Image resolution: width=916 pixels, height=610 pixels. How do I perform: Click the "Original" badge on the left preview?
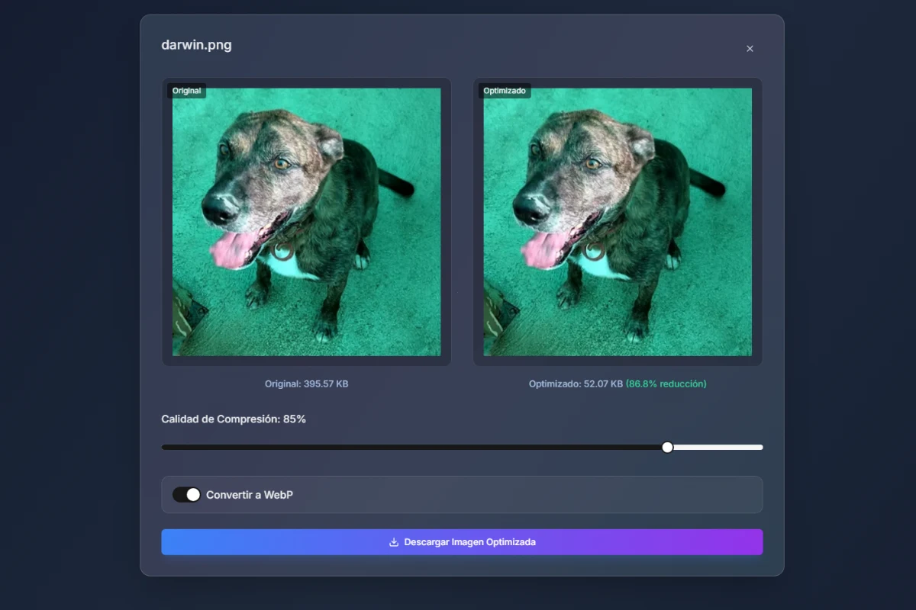(187, 91)
